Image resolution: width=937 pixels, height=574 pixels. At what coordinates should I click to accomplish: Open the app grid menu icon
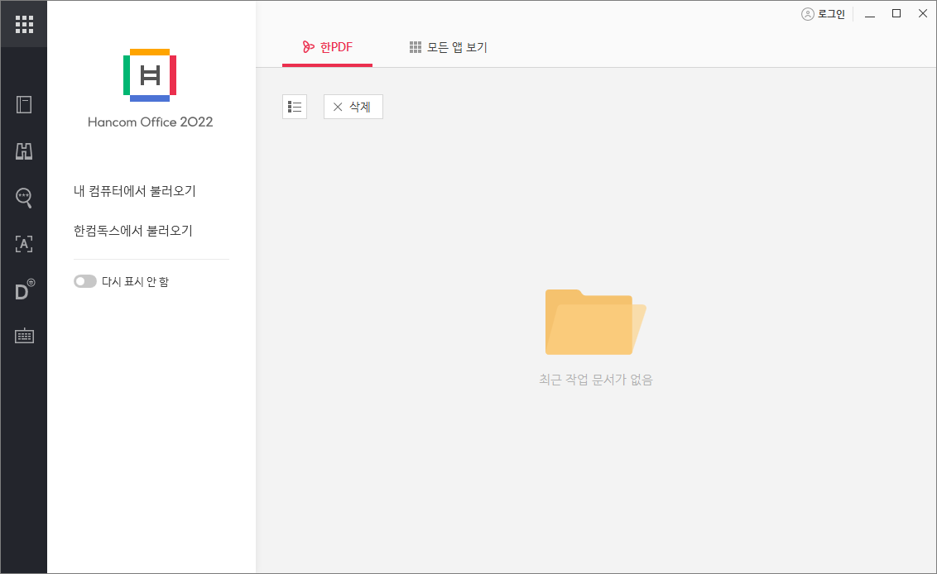(x=24, y=24)
